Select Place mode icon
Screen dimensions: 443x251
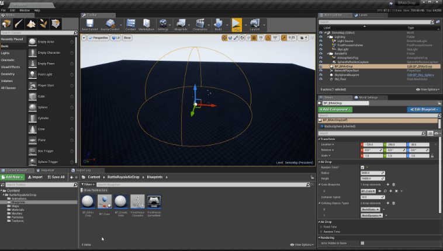(x=6, y=24)
